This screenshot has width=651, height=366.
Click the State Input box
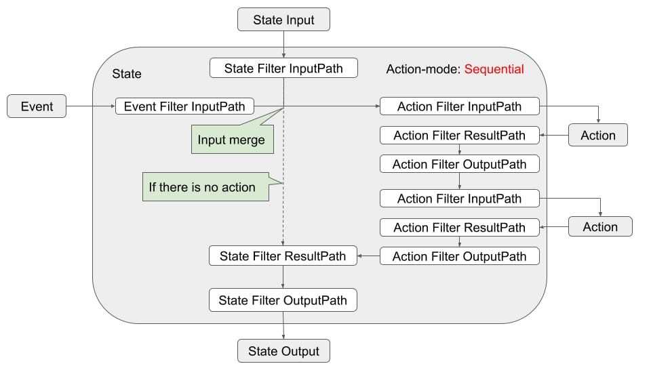[283, 20]
